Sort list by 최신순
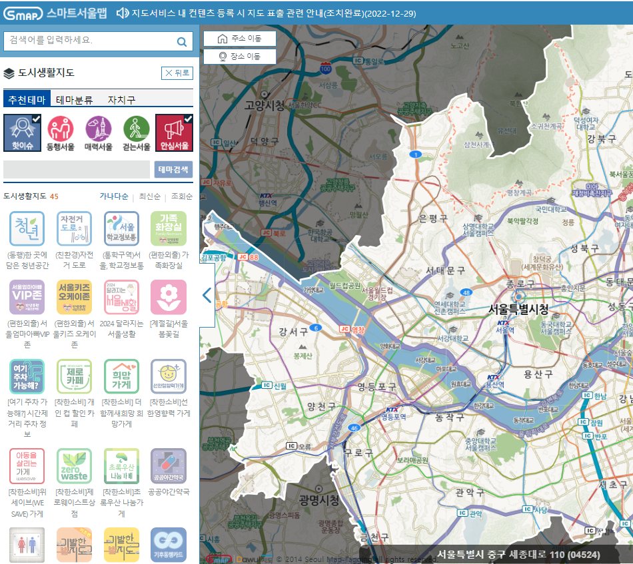 tap(150, 196)
